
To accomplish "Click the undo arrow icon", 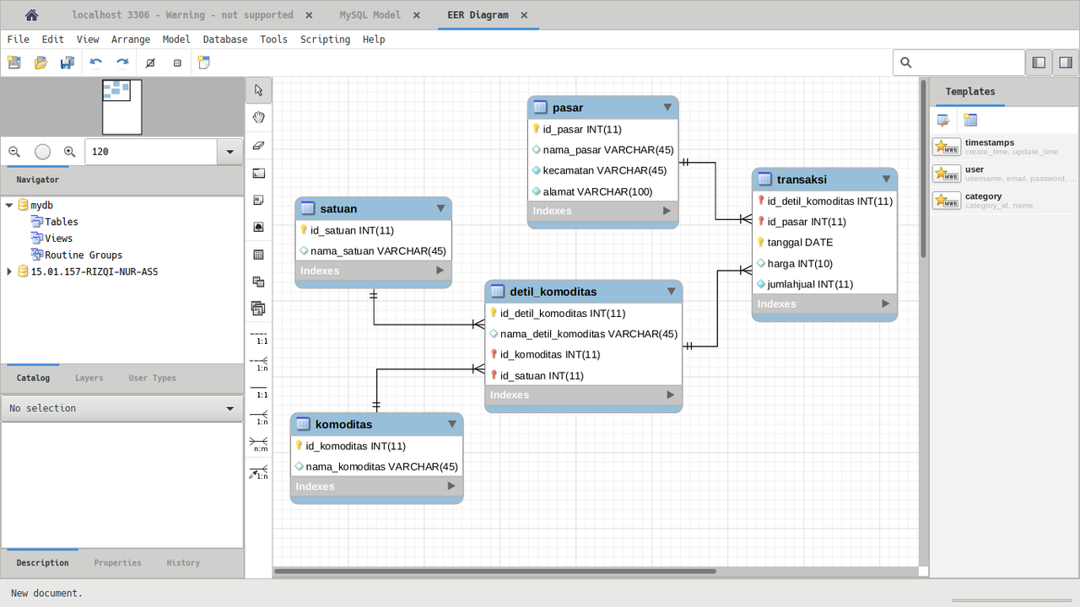I will point(95,62).
